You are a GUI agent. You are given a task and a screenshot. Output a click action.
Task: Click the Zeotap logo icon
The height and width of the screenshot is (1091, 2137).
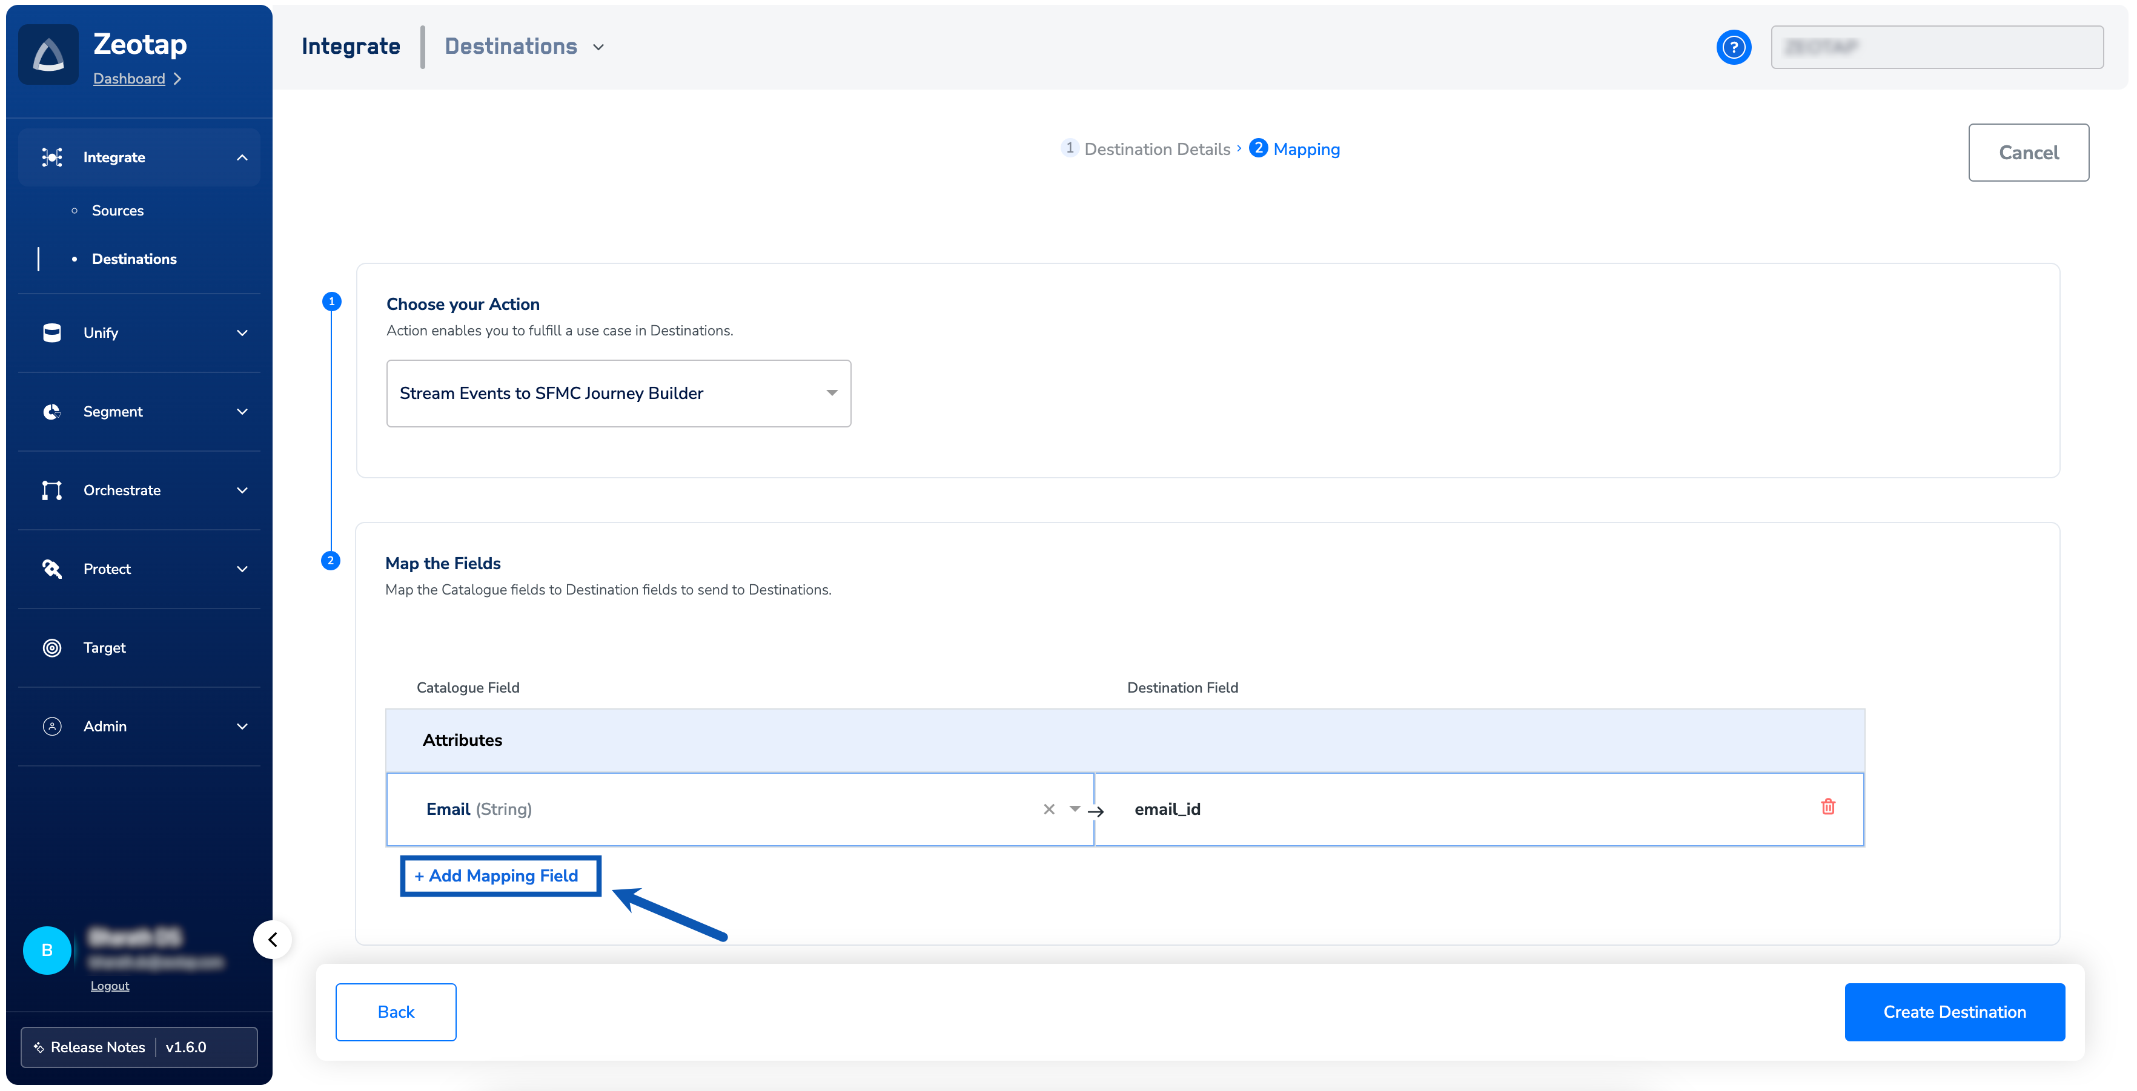click(x=48, y=54)
